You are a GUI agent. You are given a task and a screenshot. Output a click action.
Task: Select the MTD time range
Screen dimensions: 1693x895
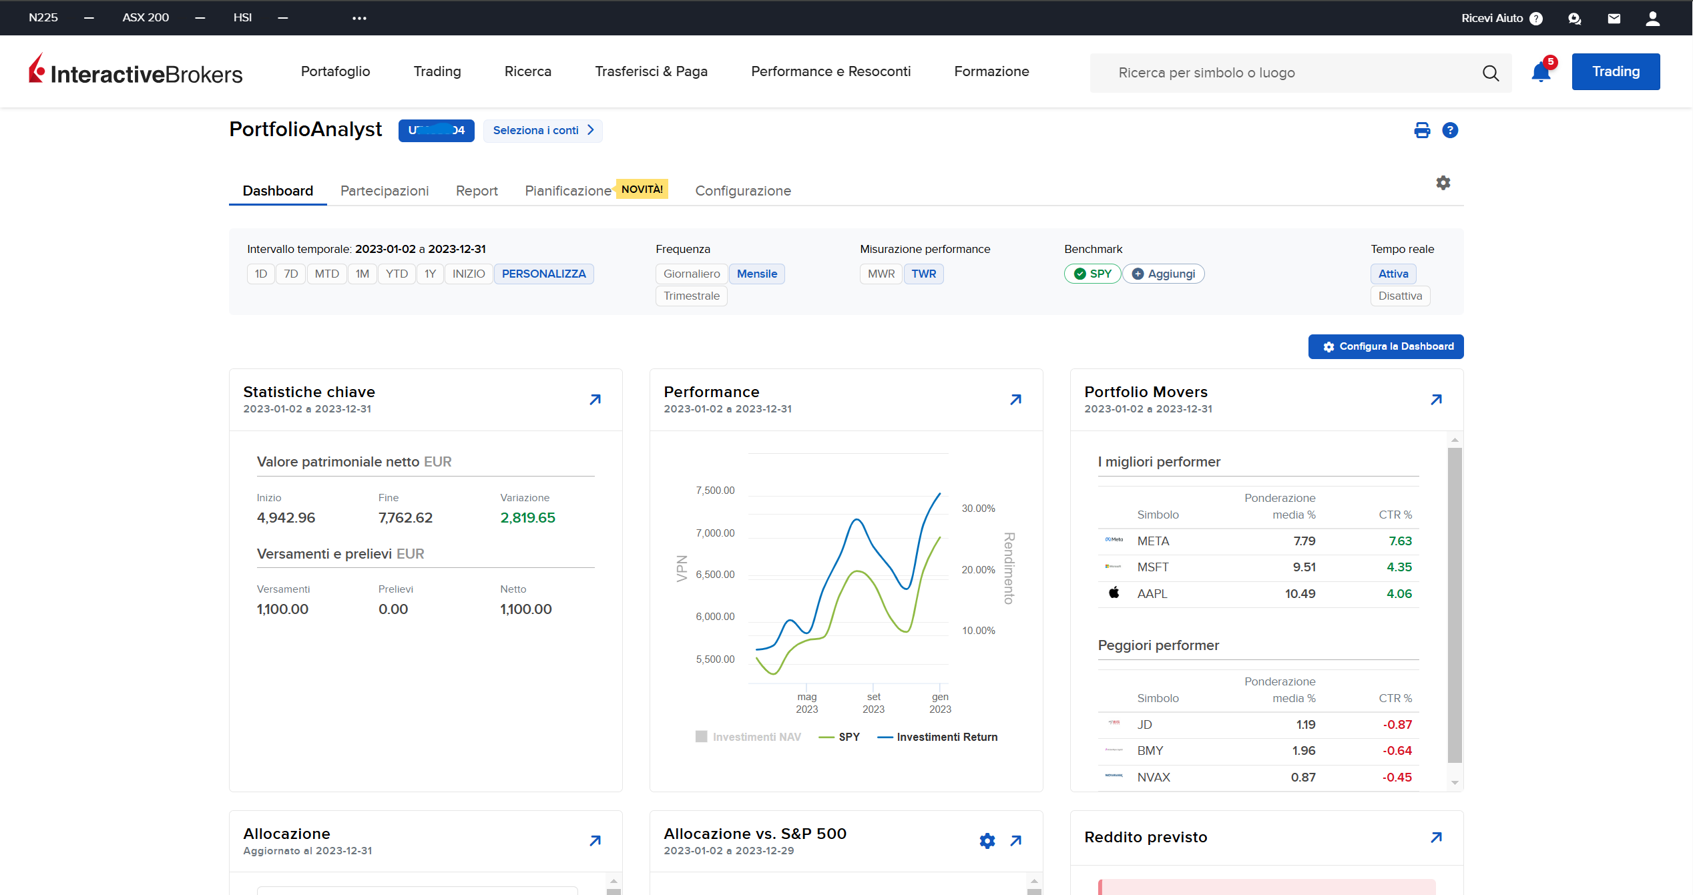[327, 274]
